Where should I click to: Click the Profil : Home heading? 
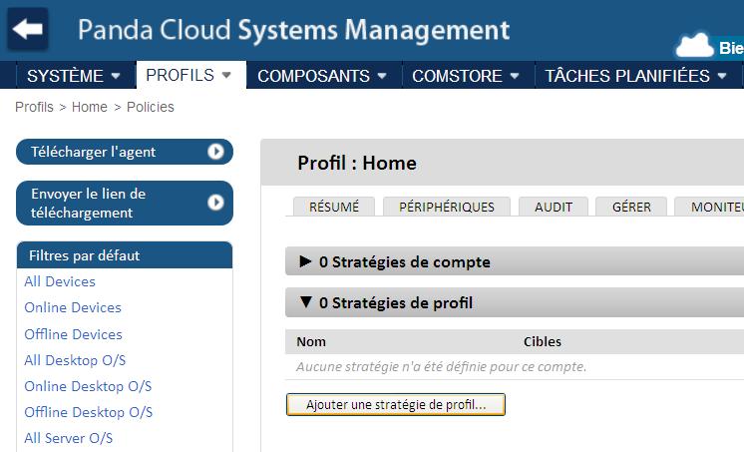[357, 163]
